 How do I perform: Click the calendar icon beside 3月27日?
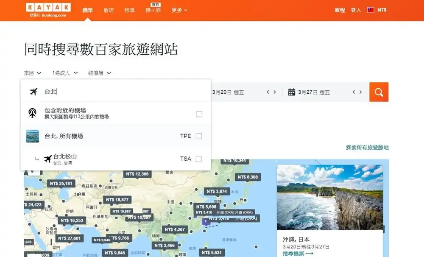[x=291, y=92]
